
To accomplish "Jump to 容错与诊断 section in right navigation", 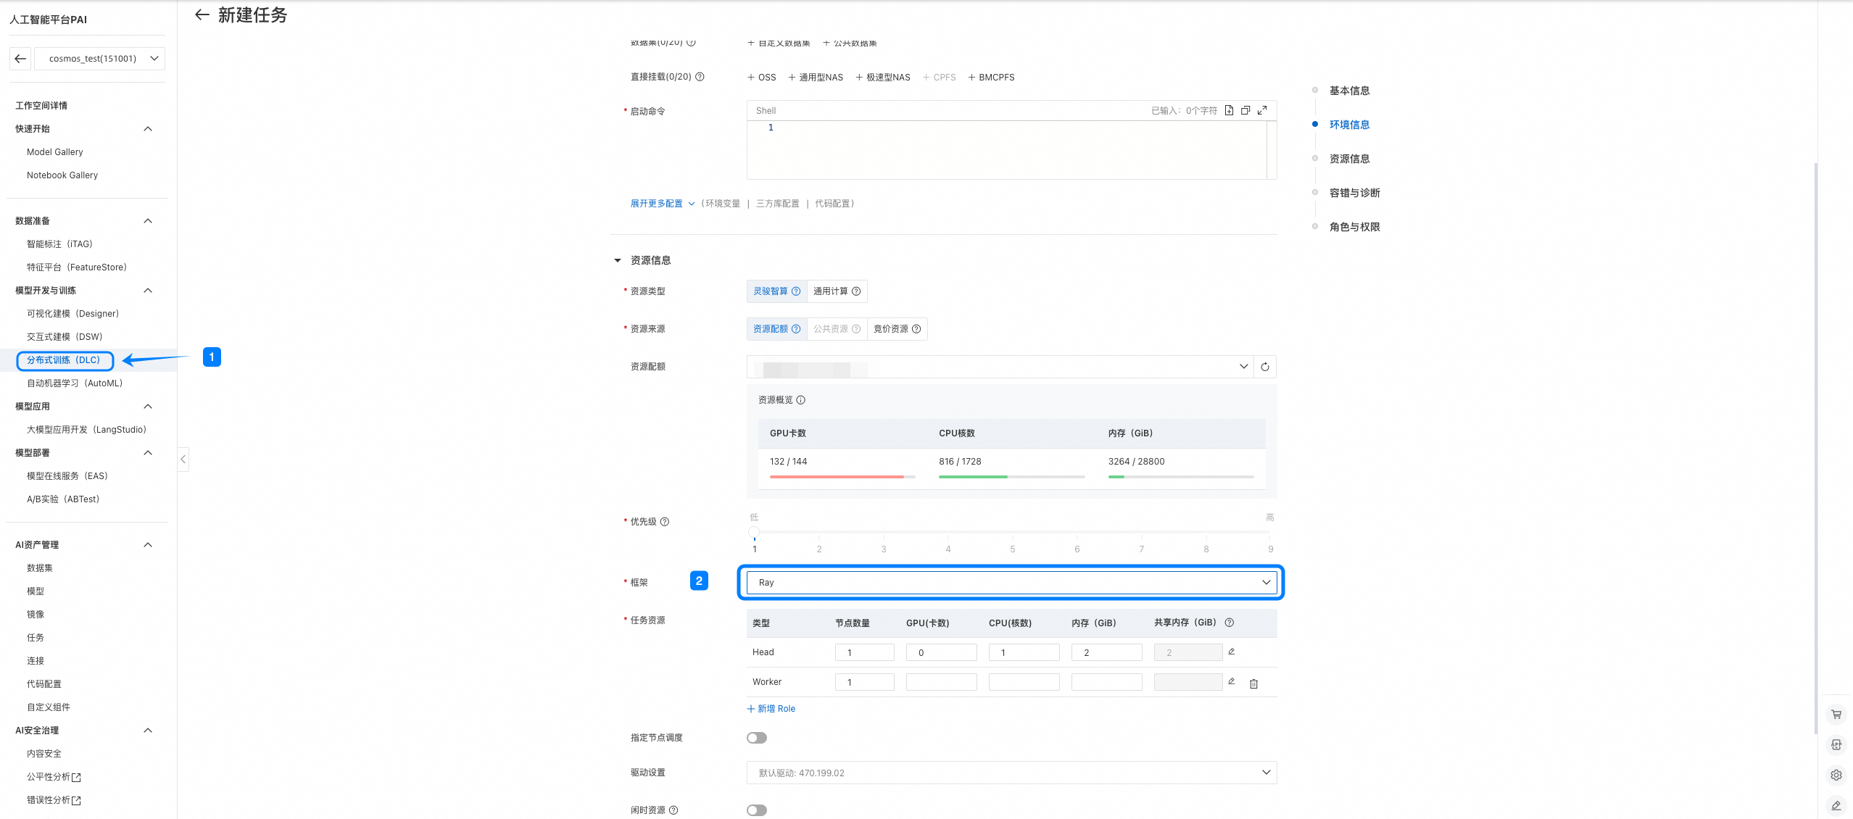I will click(1354, 193).
